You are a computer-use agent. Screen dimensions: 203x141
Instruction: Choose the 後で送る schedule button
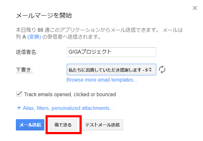pos(63,125)
